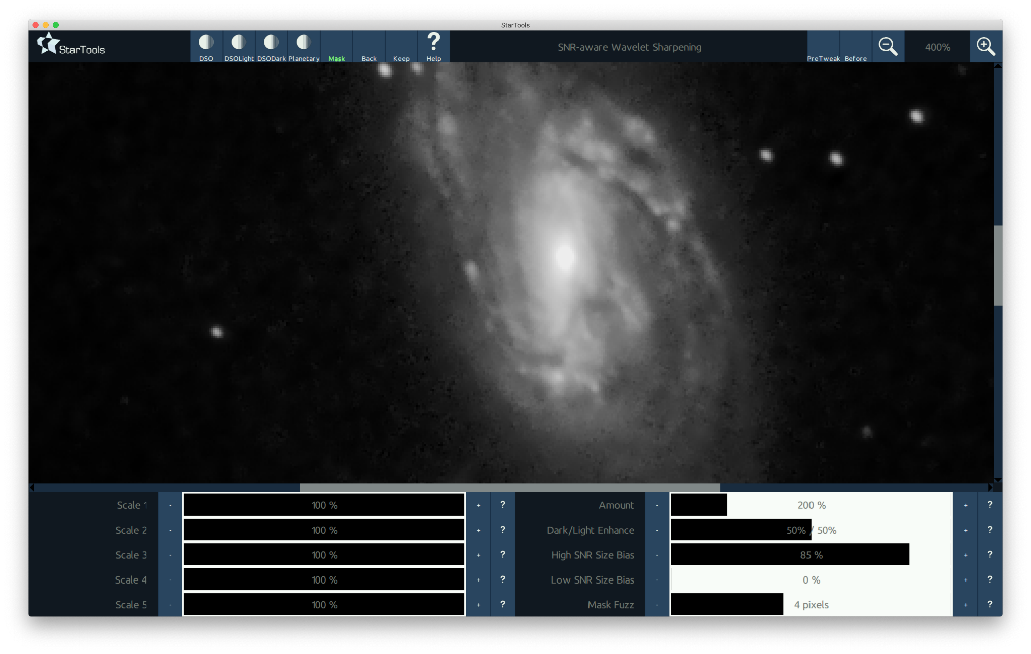1031x654 pixels.
Task: Increase Scale 2 with its plus button
Action: [478, 530]
